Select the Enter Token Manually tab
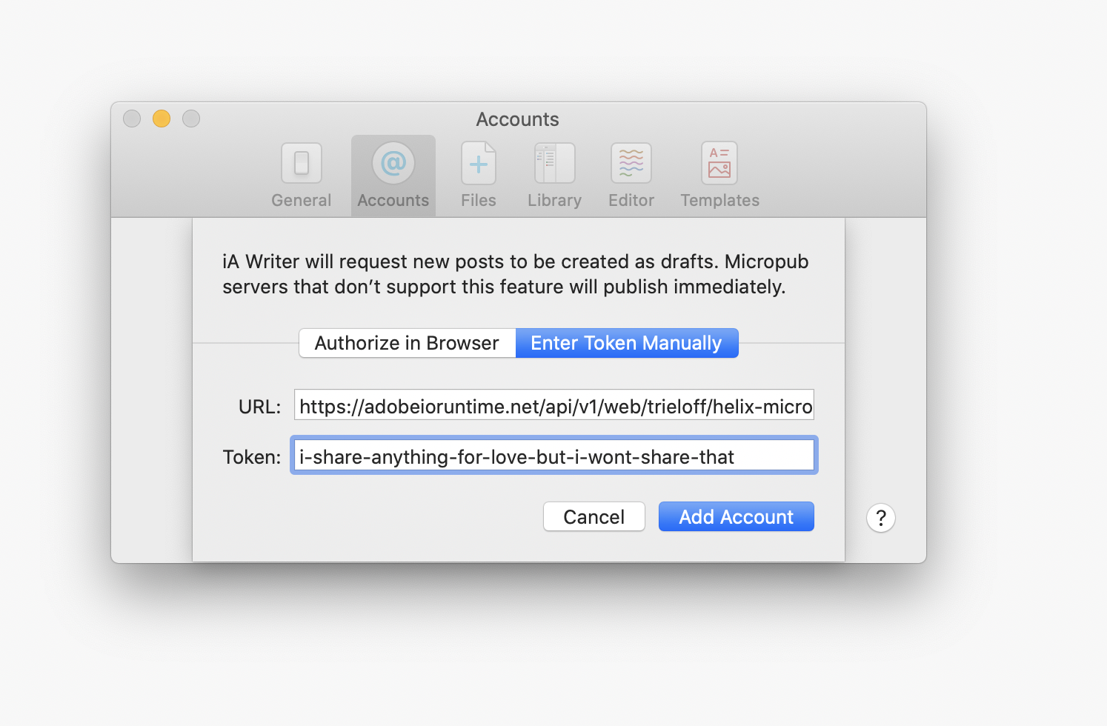The image size is (1107, 726). [x=627, y=343]
